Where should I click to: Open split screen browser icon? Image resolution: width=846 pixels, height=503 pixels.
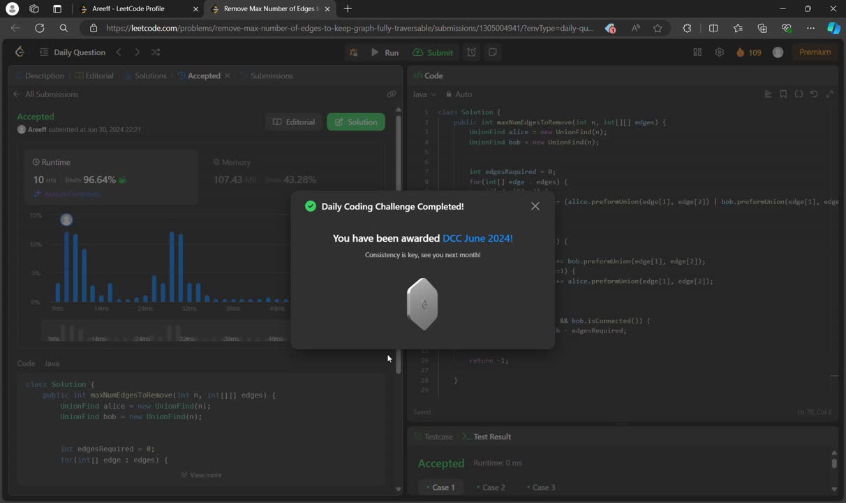[713, 28]
